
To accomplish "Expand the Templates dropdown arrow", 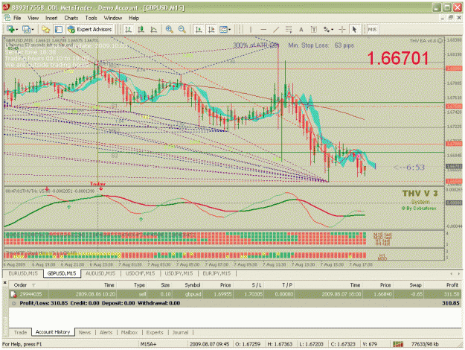I will (230, 30).
